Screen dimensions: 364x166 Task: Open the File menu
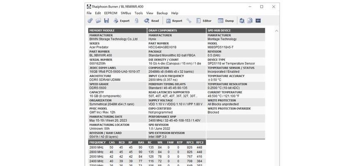[89, 13]
